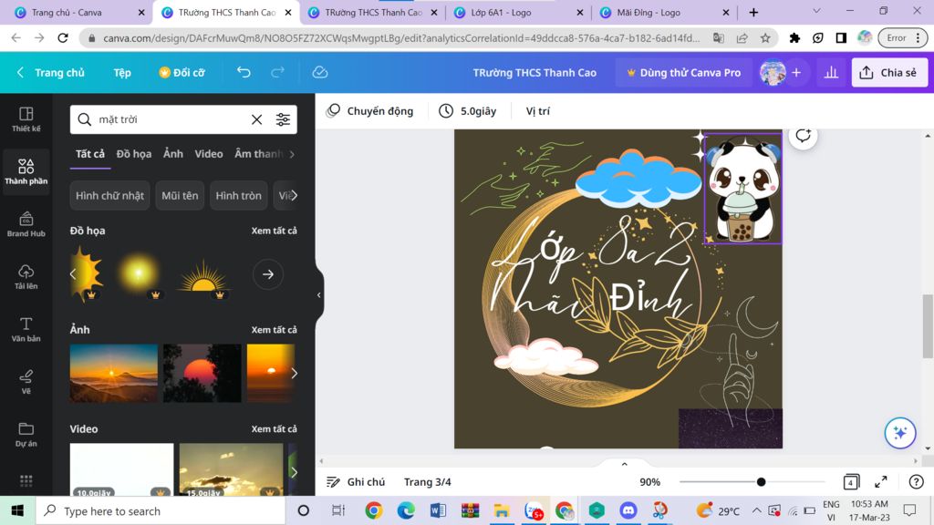
Task: Open the help question mark icon
Action: pos(916,481)
